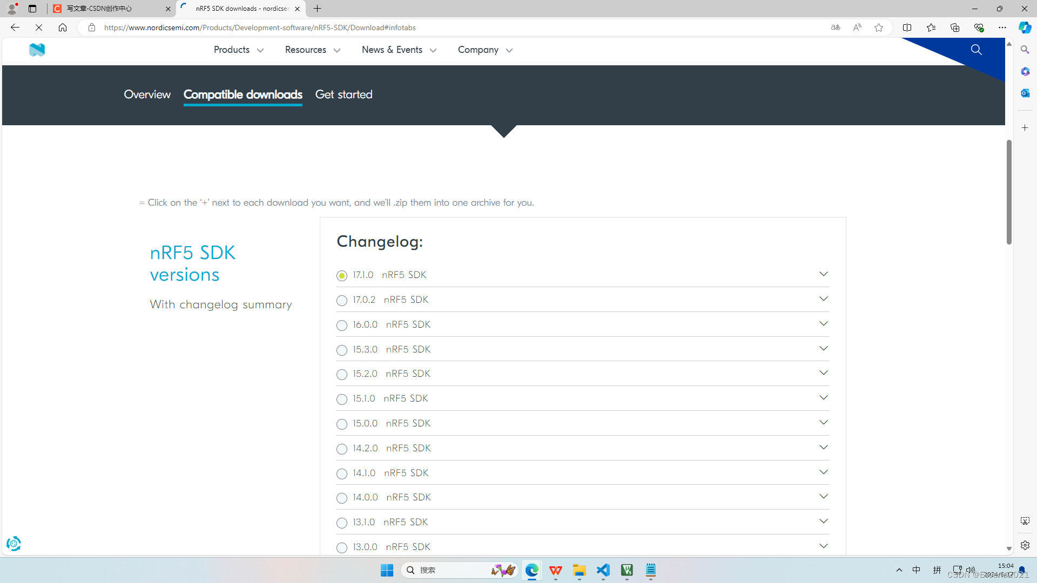Add page to favorites star icon

click(x=879, y=28)
